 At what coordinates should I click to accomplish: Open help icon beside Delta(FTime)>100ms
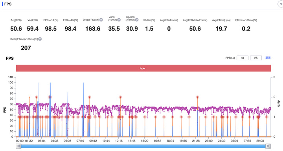click(40, 39)
